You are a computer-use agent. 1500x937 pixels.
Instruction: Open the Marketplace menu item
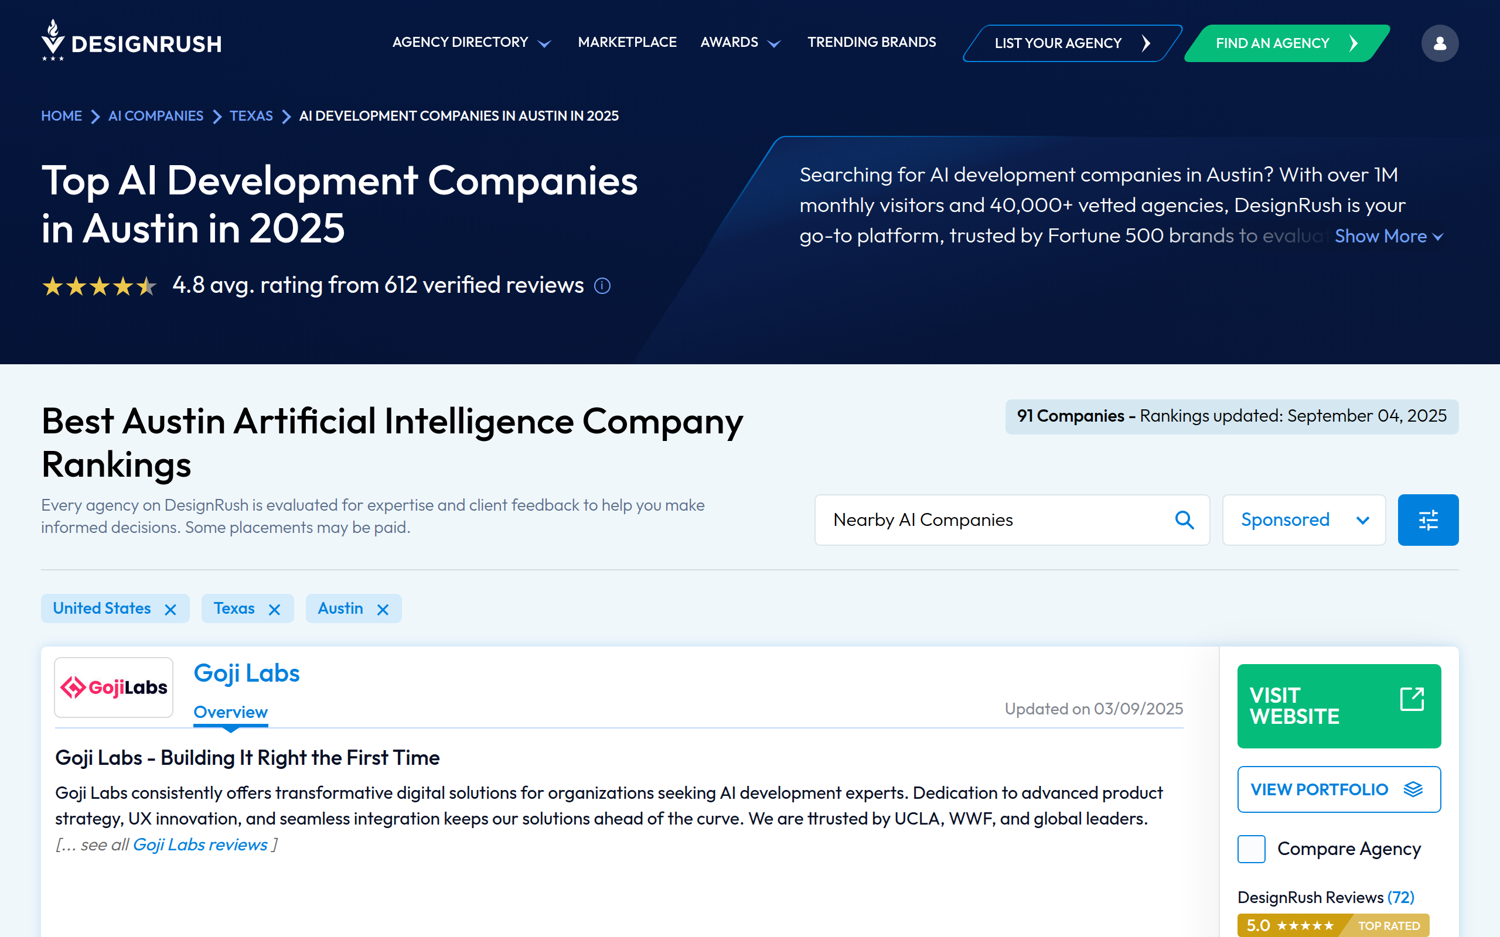[x=626, y=42]
